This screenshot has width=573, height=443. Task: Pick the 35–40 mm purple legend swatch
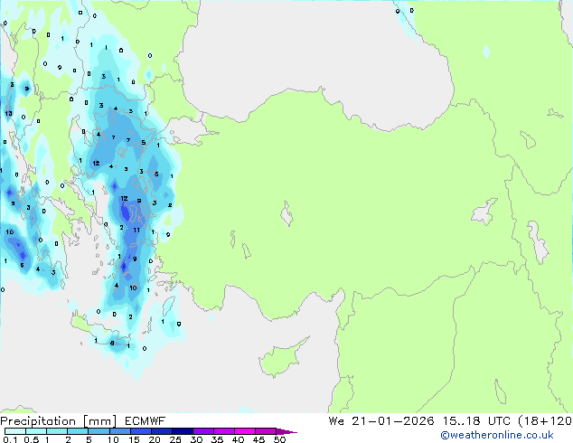click(x=223, y=431)
